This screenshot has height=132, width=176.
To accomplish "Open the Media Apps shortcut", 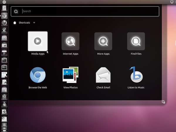I will click(x=38, y=41).
